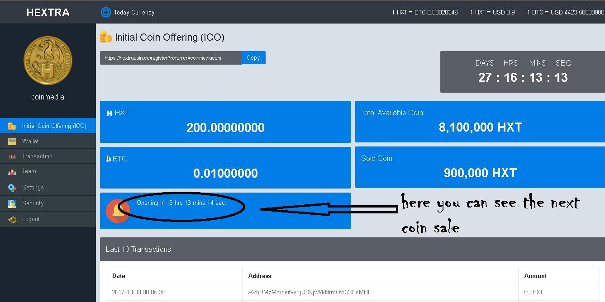Screen dimensions: 605x302
Task: Go to the Transaction menu item
Action: point(48,156)
